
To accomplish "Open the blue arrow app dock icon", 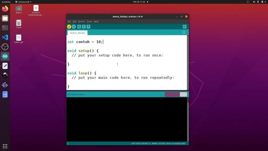I will coord(5,85).
